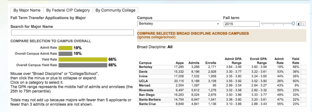Click the yellow Yield Rate bar
Viewport: 312px width, 112px height.
tap(83, 59)
